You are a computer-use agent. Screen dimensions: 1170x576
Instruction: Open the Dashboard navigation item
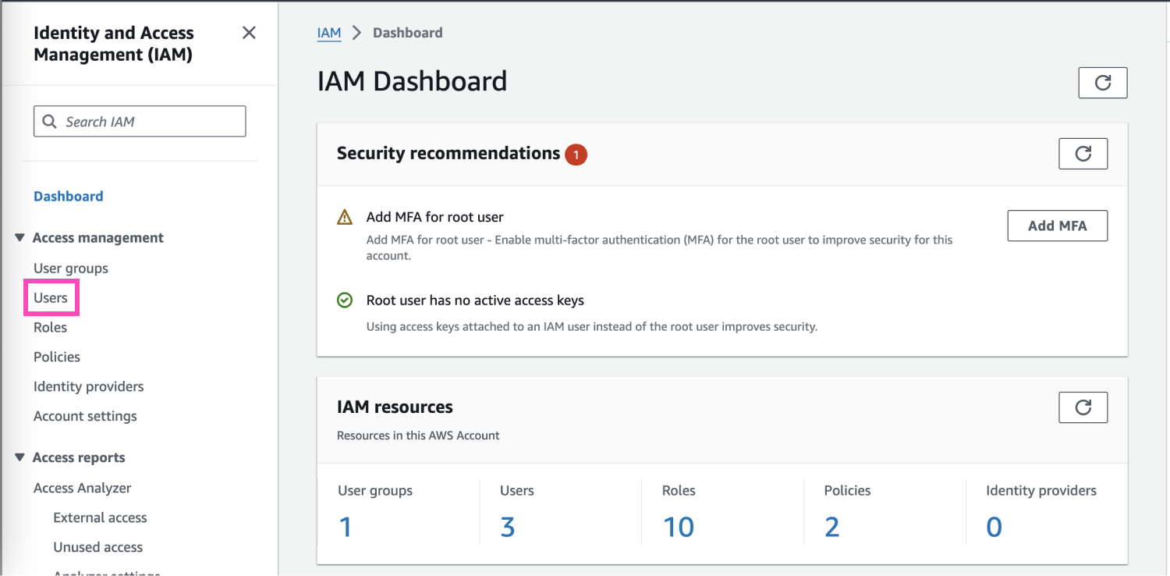tap(68, 196)
